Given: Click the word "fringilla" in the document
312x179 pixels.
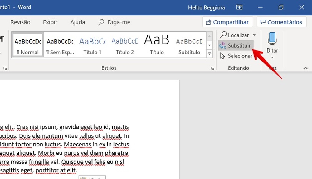Looking at the screenshot, I should point(39,162).
